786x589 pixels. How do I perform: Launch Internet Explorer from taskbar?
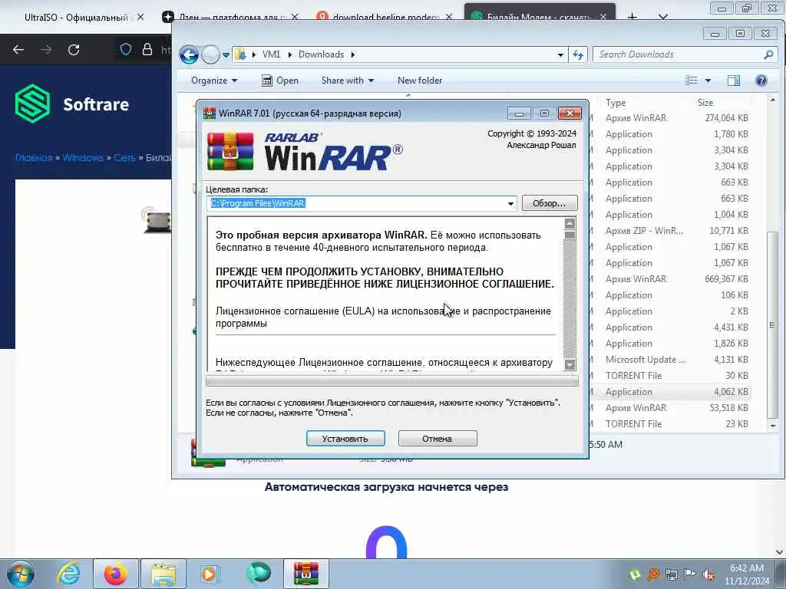pyautogui.click(x=68, y=574)
